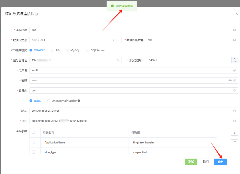Click the green 测试 button
240x174 pixels.
pyautogui.click(x=191, y=162)
